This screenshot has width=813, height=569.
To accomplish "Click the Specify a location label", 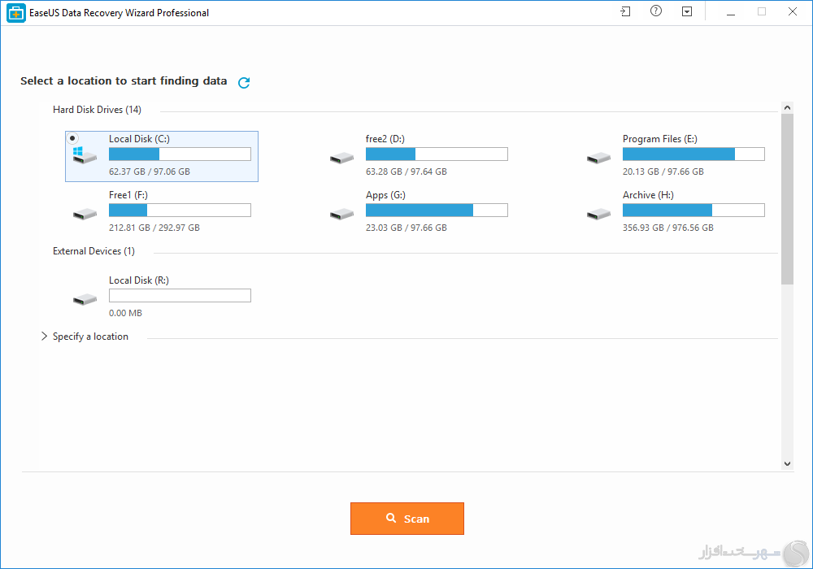I will coord(90,337).
